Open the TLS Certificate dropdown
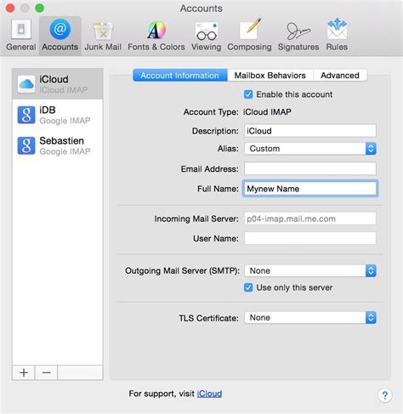403x414 pixels. click(310, 318)
